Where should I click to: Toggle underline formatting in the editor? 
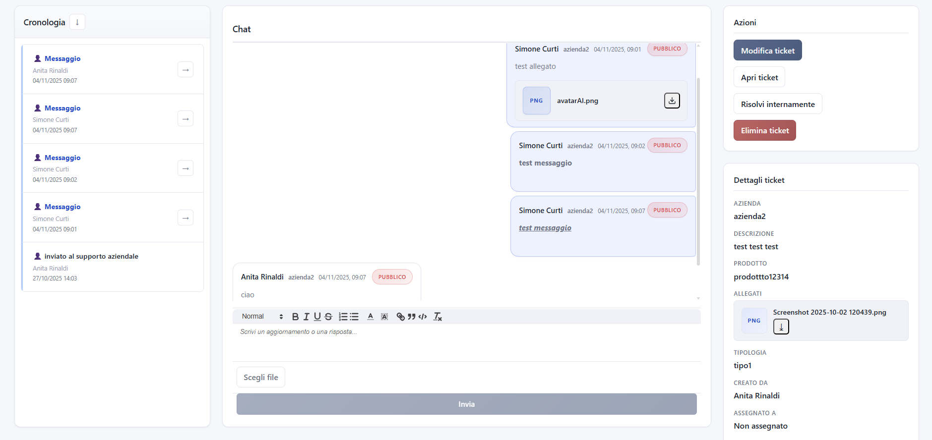(x=317, y=317)
